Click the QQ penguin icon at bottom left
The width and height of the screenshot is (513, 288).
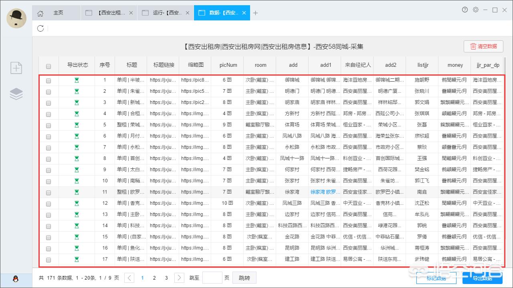point(16,279)
